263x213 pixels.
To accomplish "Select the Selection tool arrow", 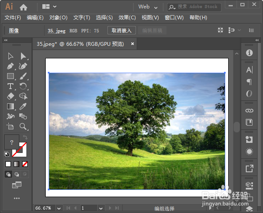I will (10, 56).
